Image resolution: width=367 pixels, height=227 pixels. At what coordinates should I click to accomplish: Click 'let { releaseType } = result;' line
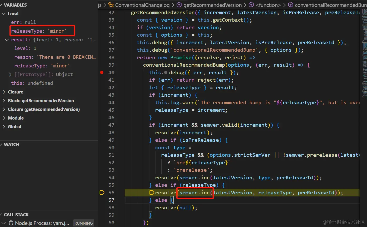click(193, 88)
